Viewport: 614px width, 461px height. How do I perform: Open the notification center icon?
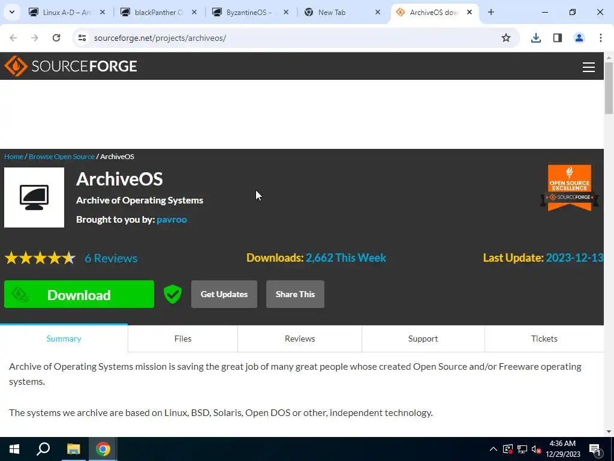click(x=595, y=449)
